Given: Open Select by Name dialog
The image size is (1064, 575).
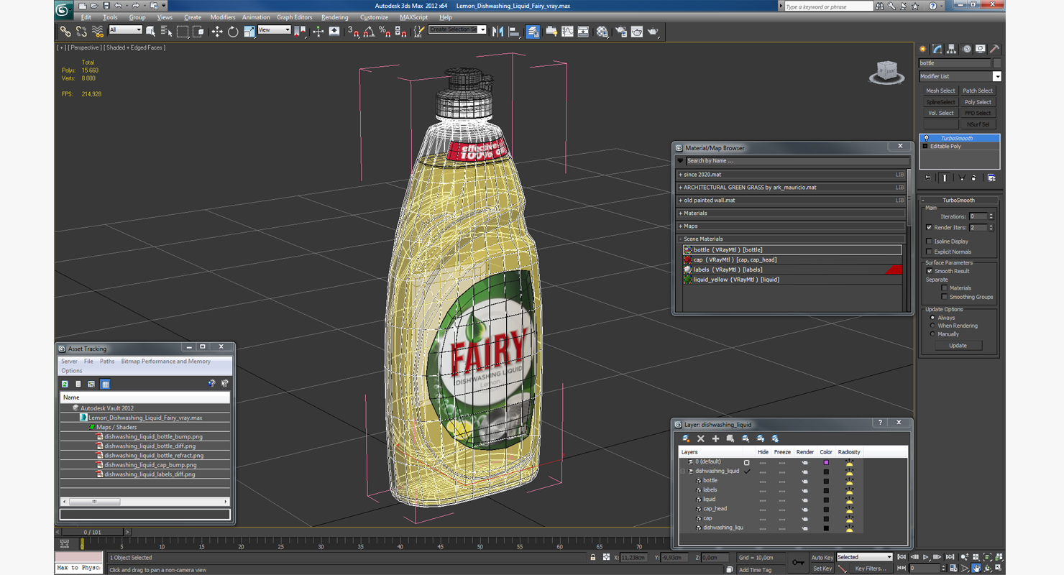Looking at the screenshot, I should 166,32.
